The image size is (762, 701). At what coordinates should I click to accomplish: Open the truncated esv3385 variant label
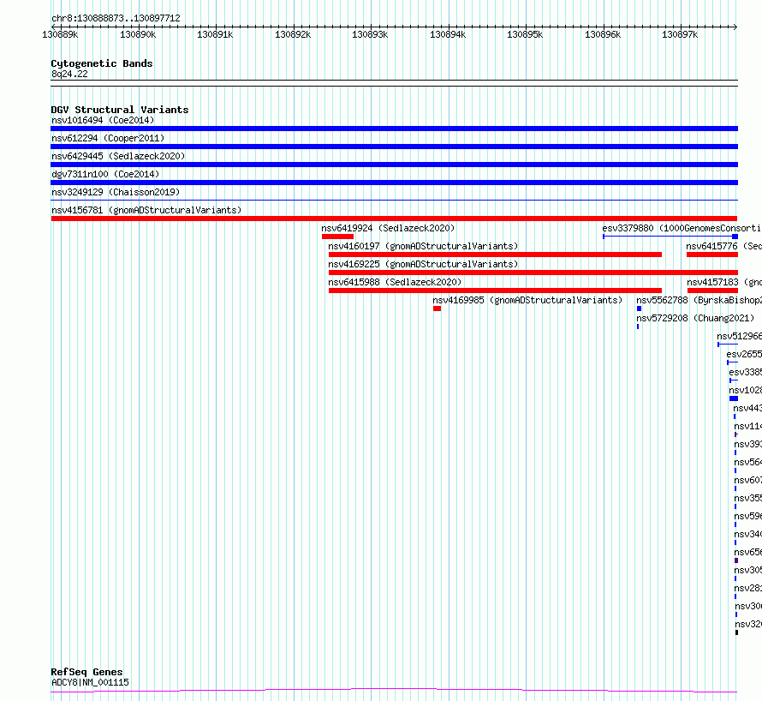[746, 372]
